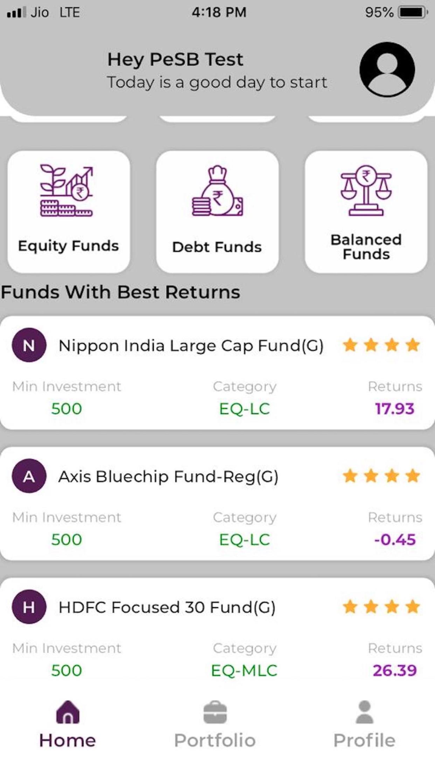Click the star rating of Axis Bluechip fund
This screenshot has width=435, height=773.
(x=381, y=476)
